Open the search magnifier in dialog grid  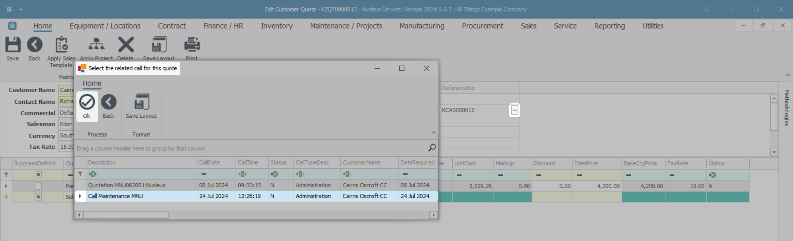coord(432,148)
